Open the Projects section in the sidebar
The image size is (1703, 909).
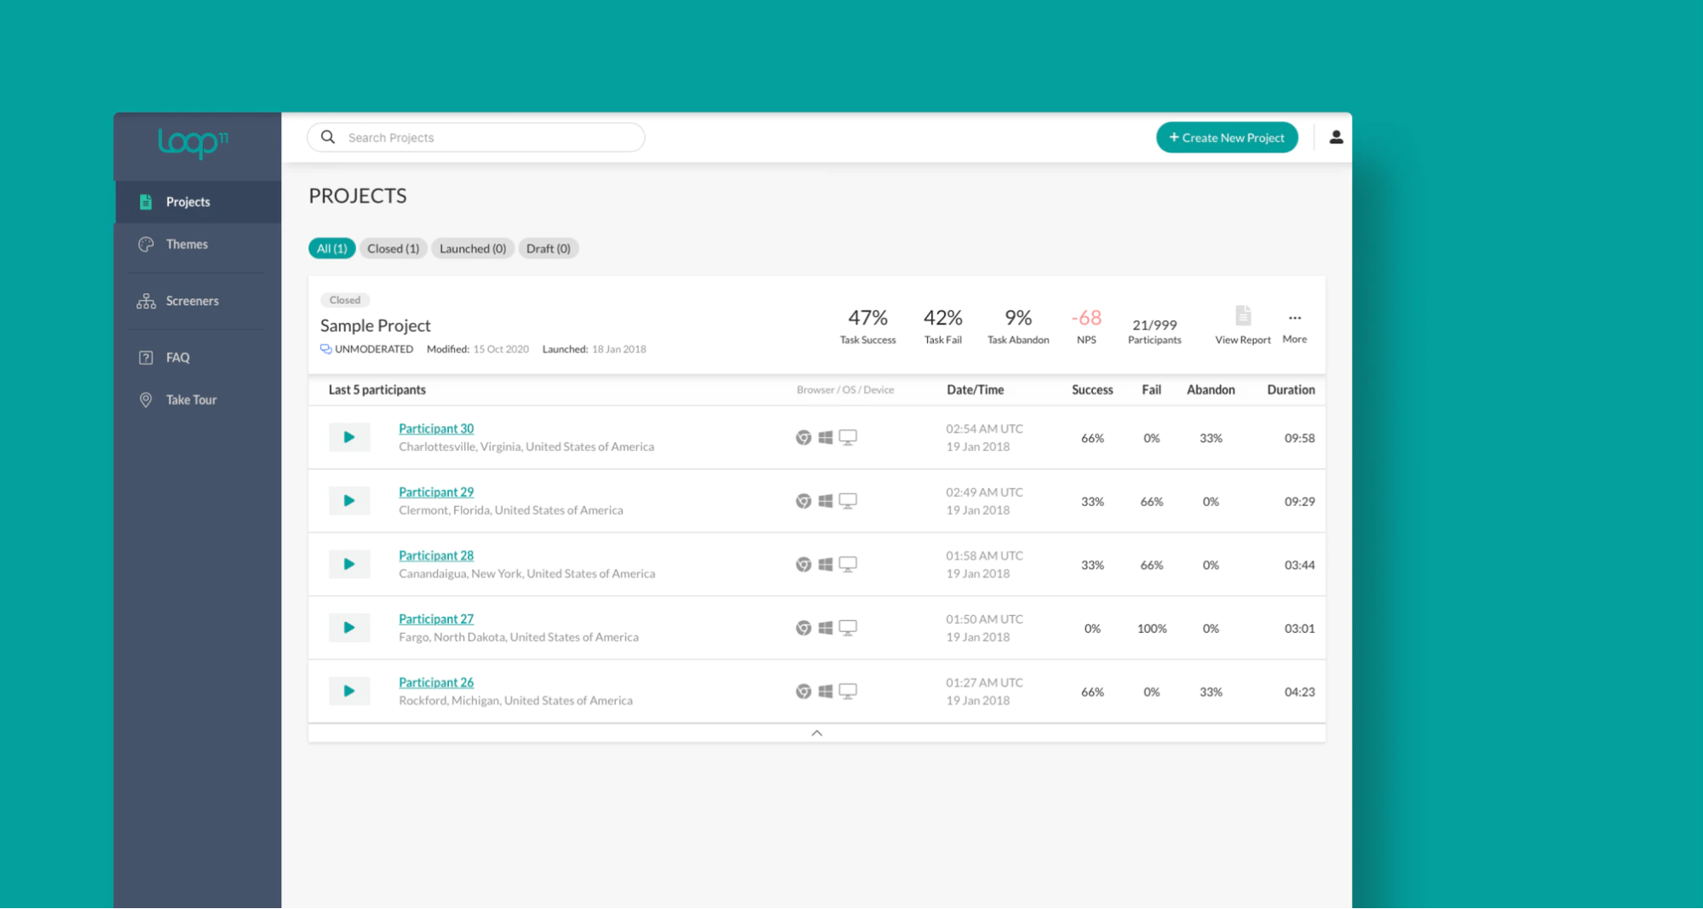click(x=188, y=201)
